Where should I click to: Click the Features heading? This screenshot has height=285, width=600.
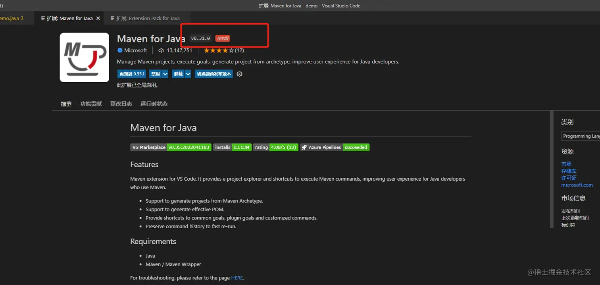[144, 164]
